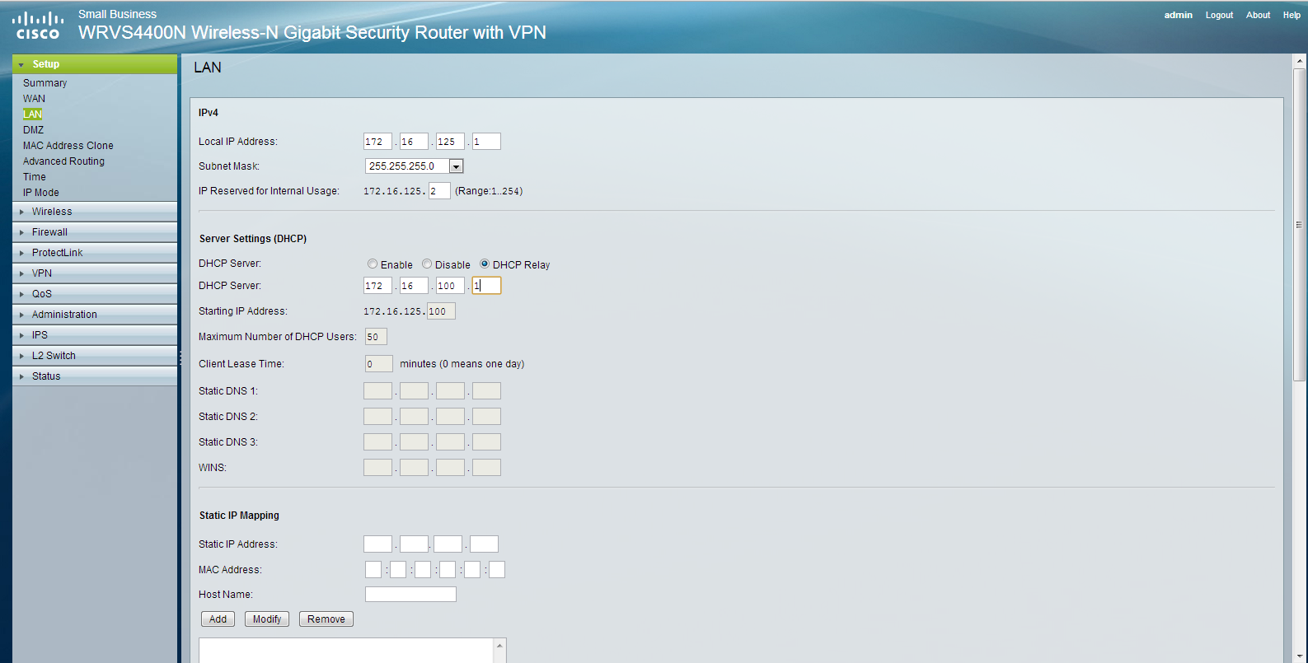Select the DHCP Relay radio button
The height and width of the screenshot is (663, 1308).
click(485, 264)
